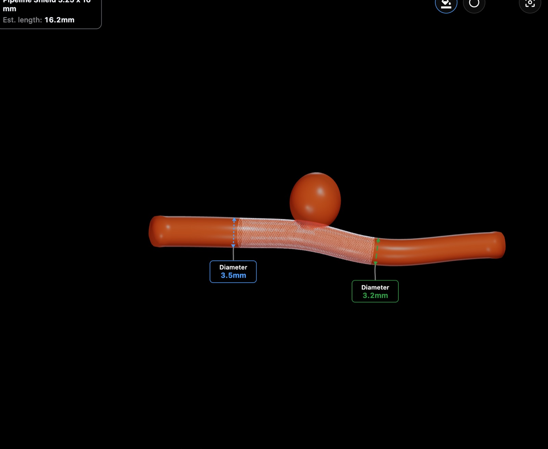
Task: Click the hollow circle icon button
Action: pos(474,3)
